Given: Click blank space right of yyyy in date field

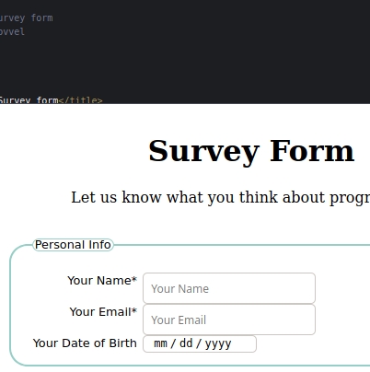Looking at the screenshot, I should click(244, 343).
